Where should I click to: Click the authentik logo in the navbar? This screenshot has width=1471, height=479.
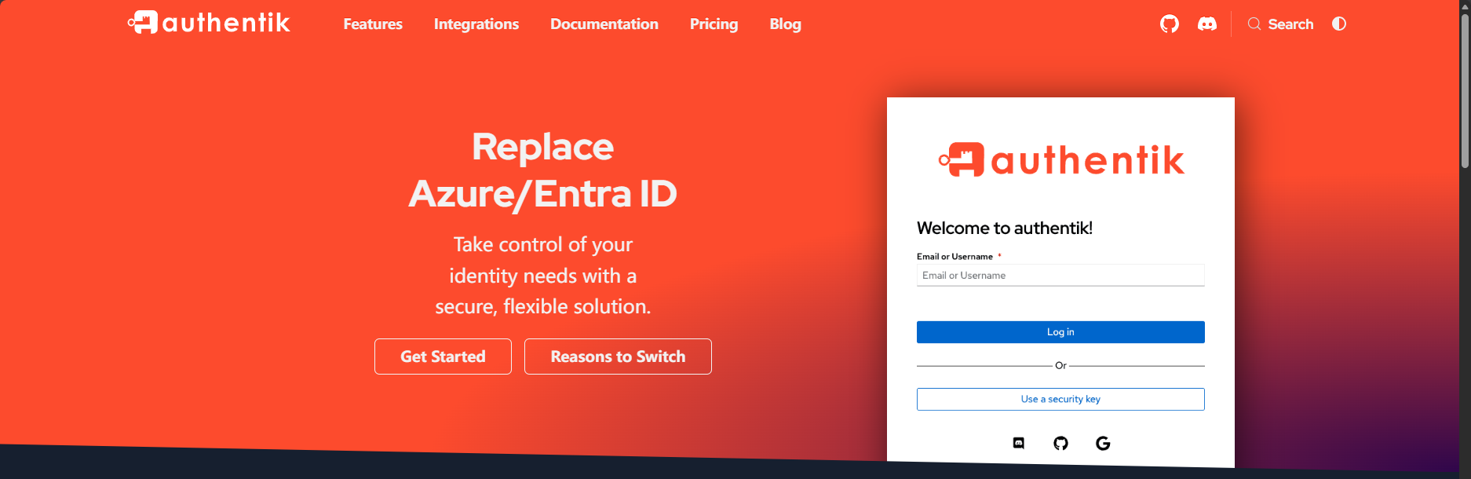[x=209, y=23]
